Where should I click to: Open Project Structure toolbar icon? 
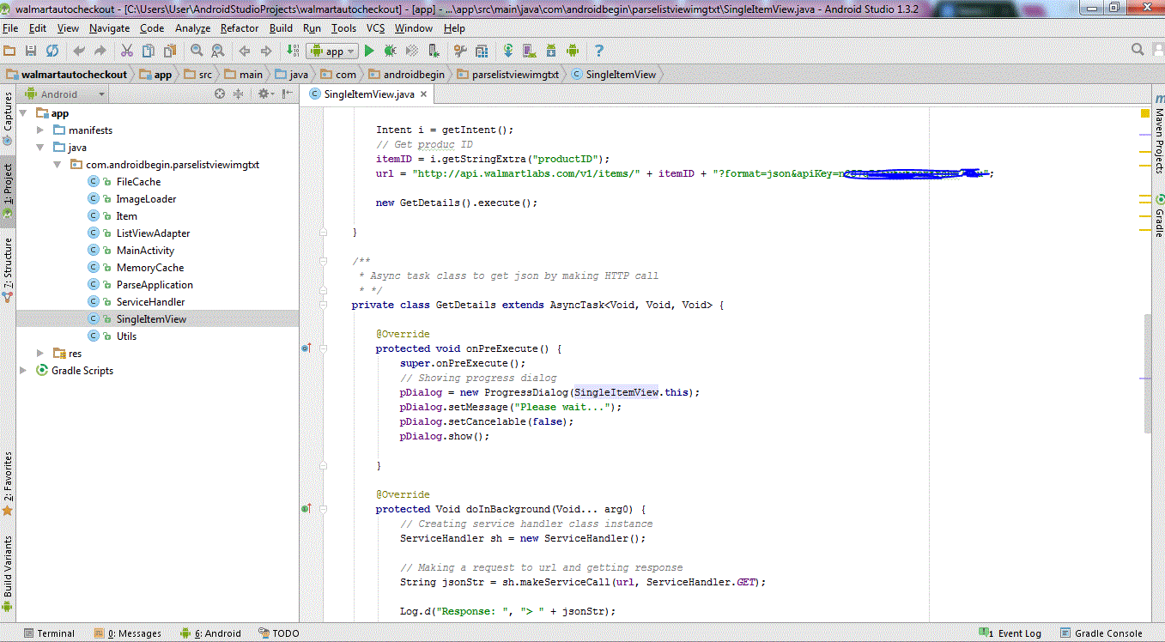point(482,51)
